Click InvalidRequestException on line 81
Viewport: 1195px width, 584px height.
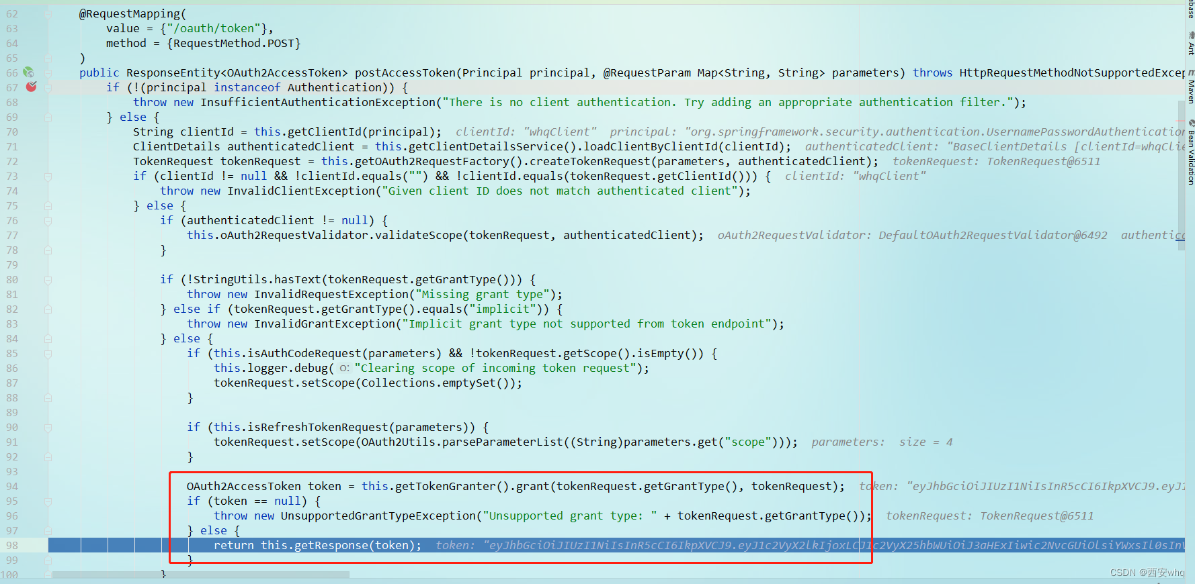pyautogui.click(x=331, y=294)
